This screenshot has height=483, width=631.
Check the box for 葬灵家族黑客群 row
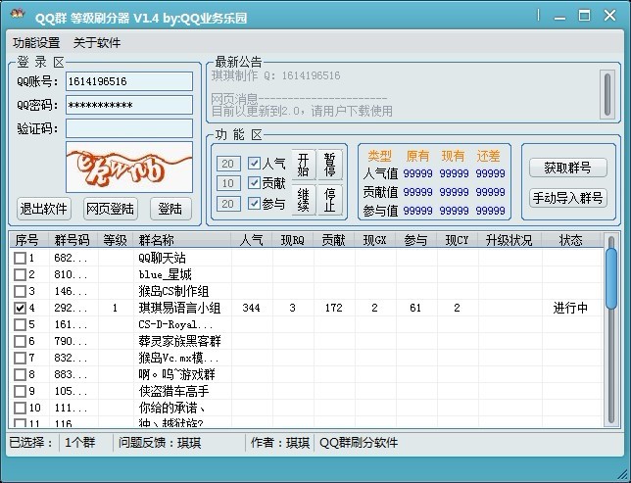(20, 342)
